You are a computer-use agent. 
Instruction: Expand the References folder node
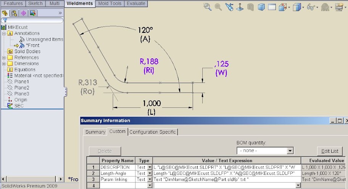4,58
